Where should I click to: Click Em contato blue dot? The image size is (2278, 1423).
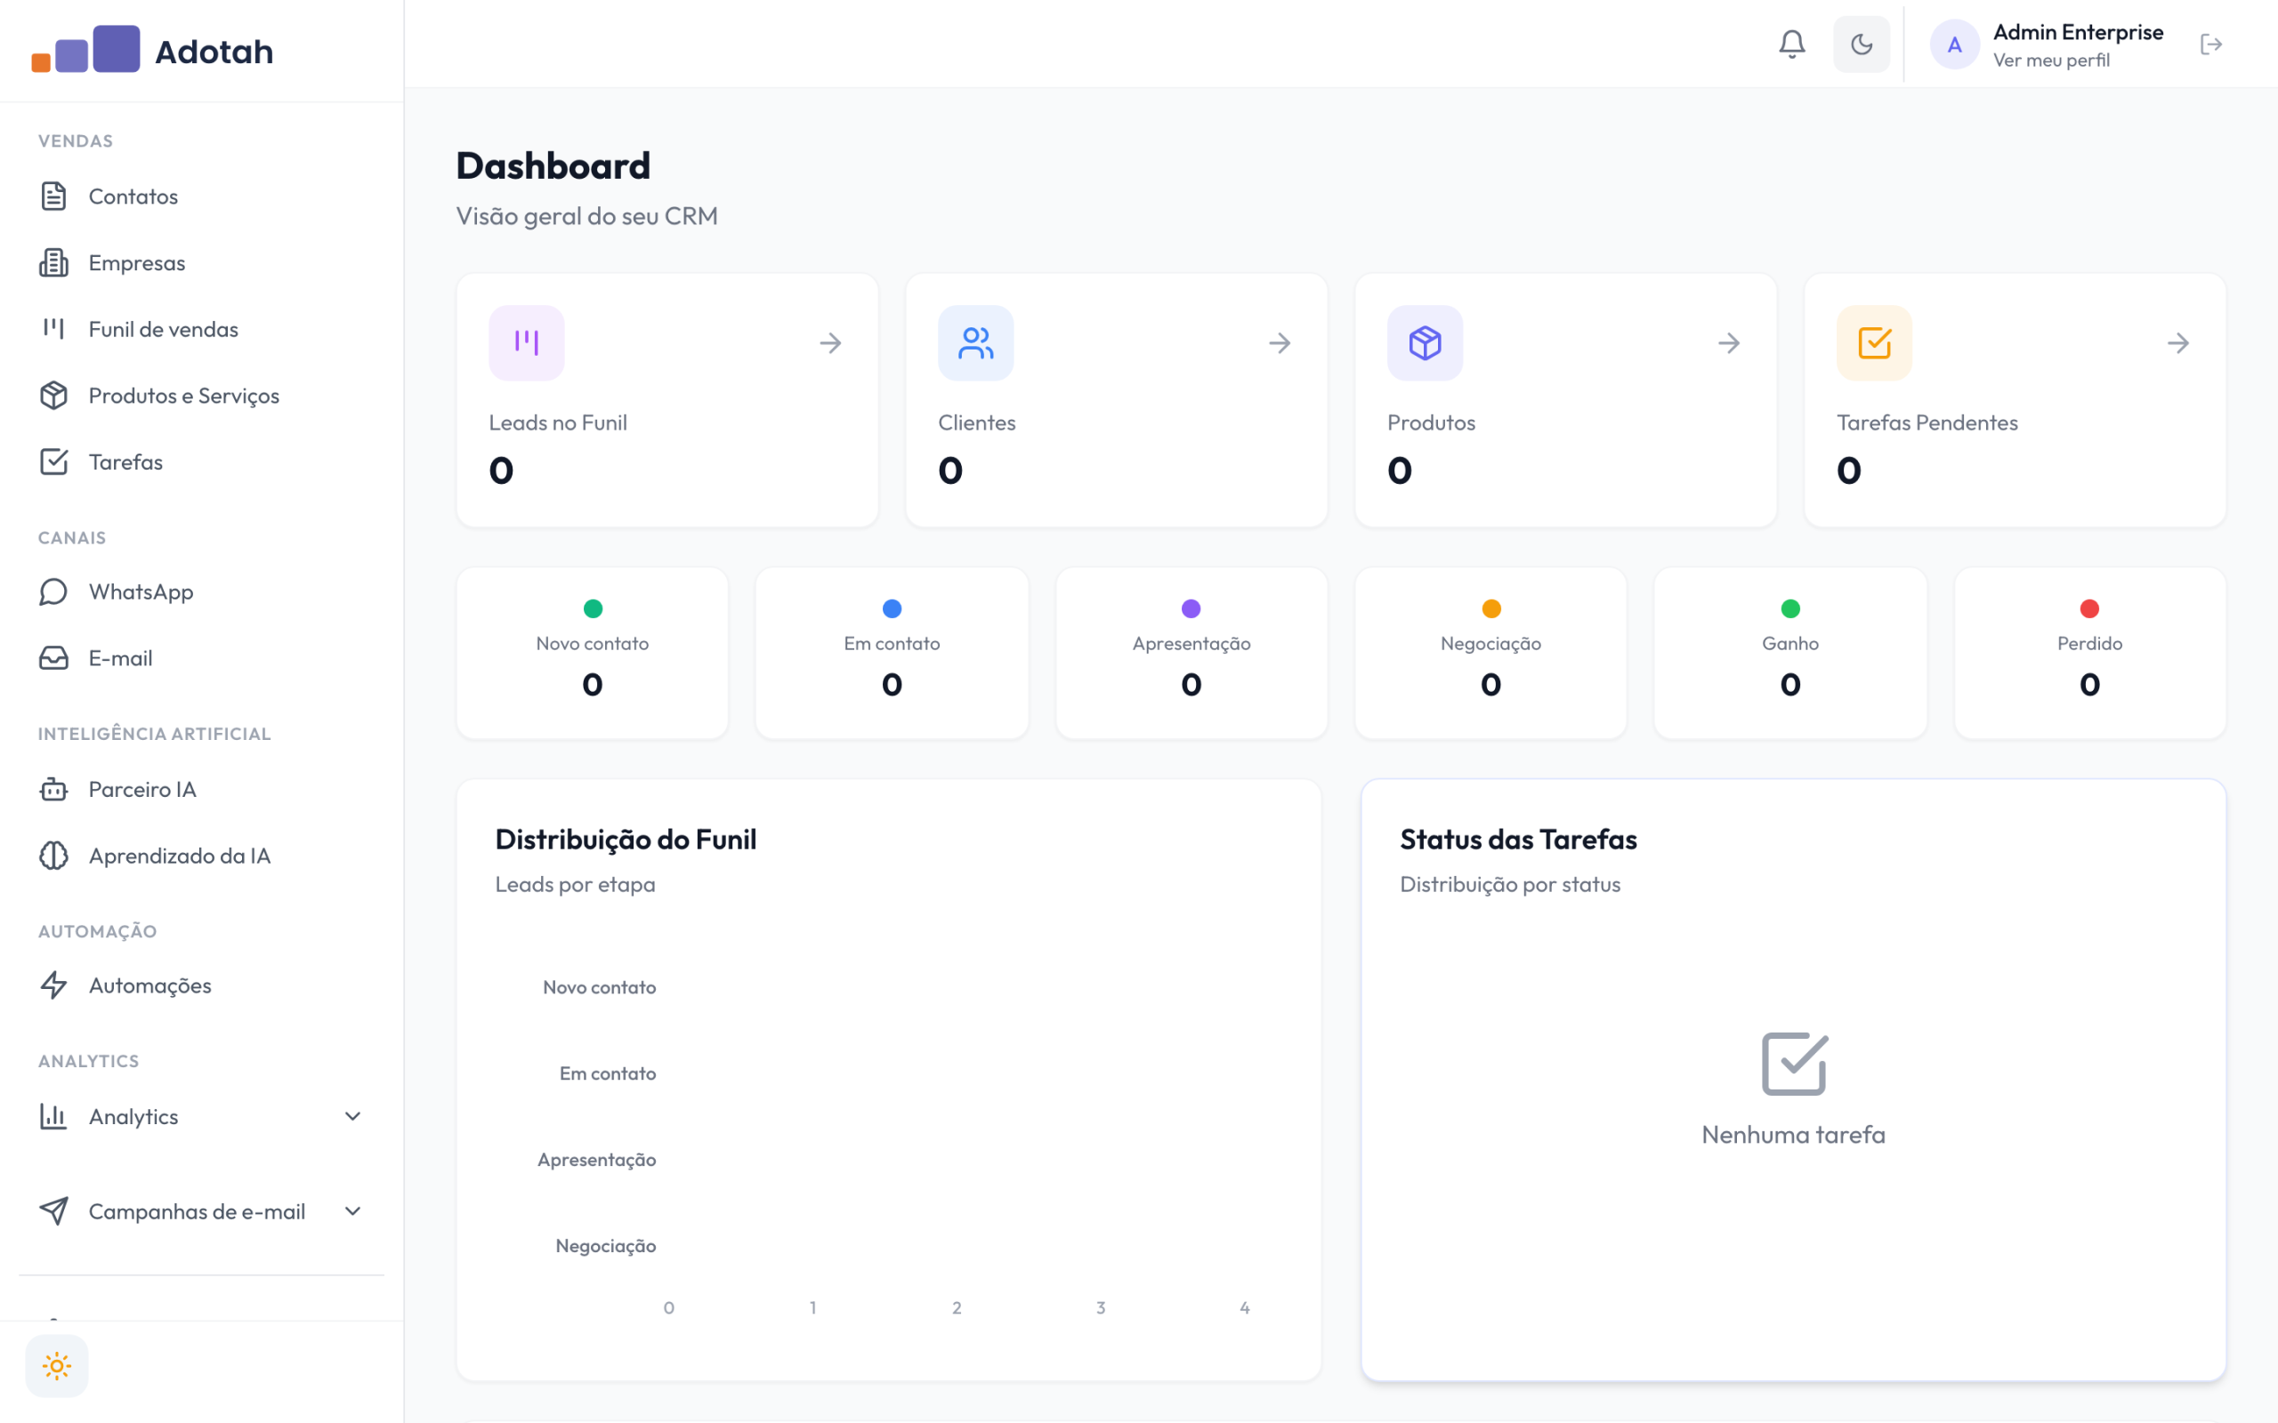coord(892,608)
